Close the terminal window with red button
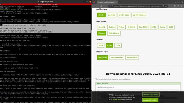Viewport: 184px width, 103px height. coord(90,2)
